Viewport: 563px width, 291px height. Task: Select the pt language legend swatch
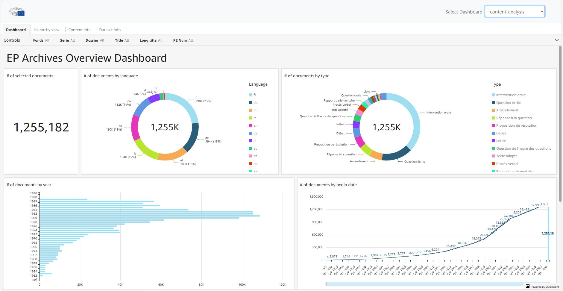251,156
